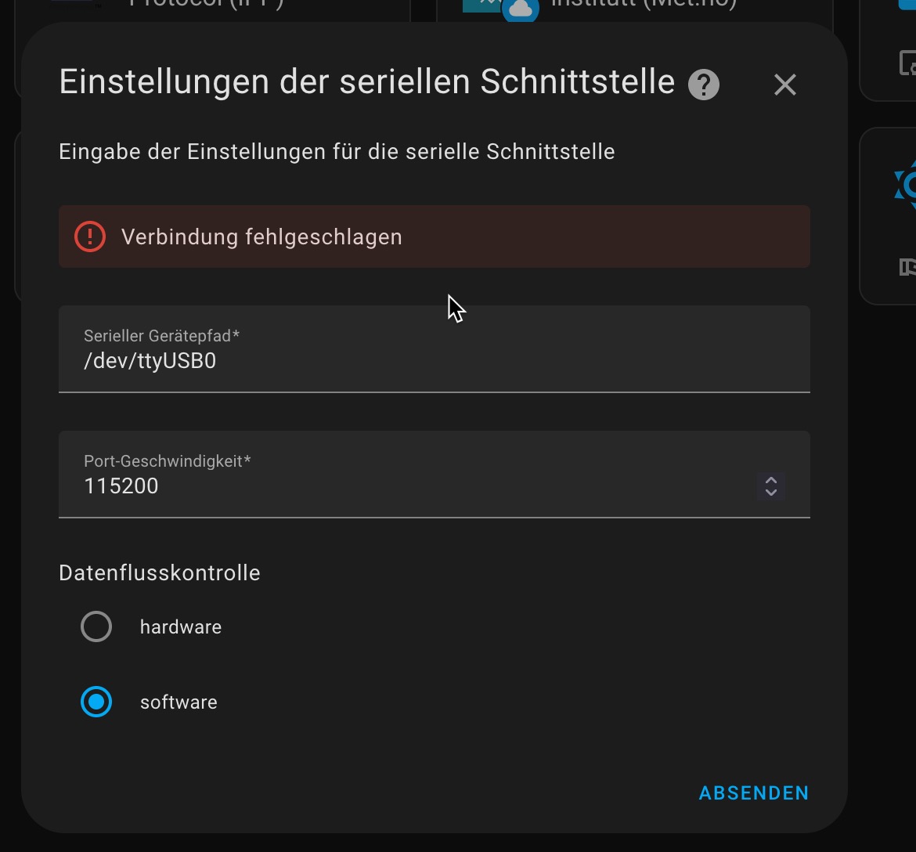
Task: Close the serial settings dialog
Action: [x=784, y=85]
